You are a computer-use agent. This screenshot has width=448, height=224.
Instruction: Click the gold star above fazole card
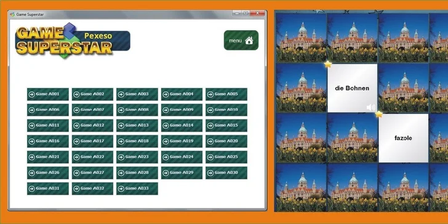point(379,114)
